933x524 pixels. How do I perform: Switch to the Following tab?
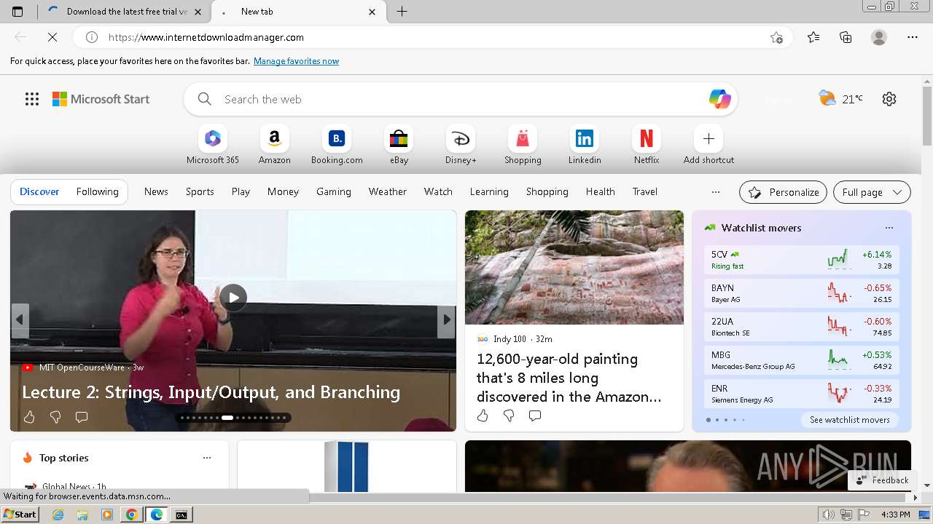[x=97, y=191]
